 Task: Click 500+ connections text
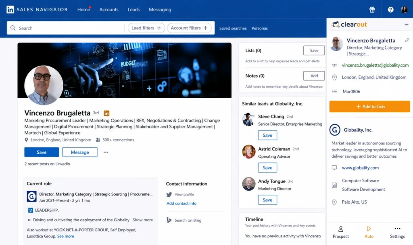118,140
